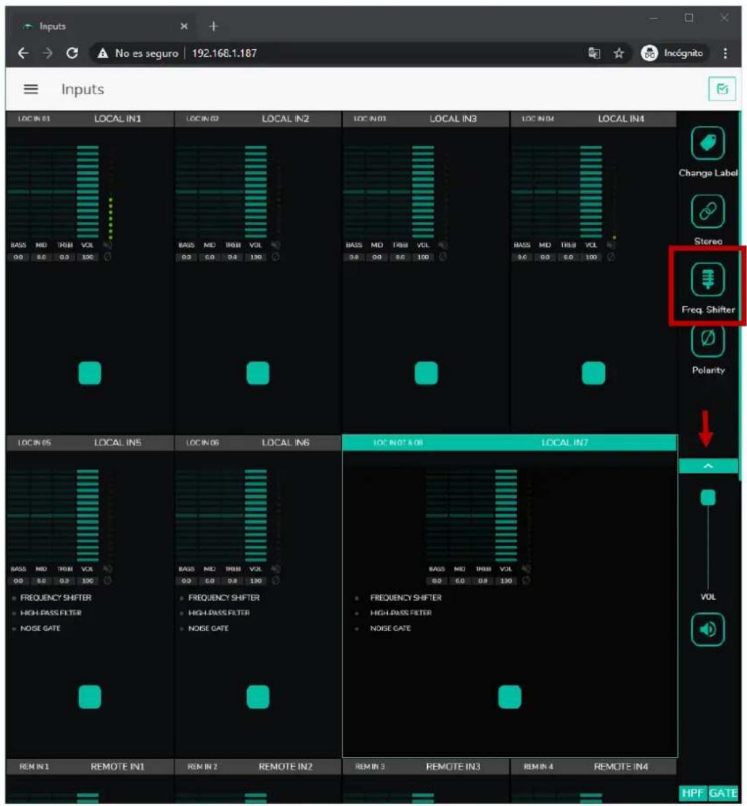This screenshot has height=806, width=747.
Task: Click the small polarity icon in LOCAL IN5
Action: [108, 581]
